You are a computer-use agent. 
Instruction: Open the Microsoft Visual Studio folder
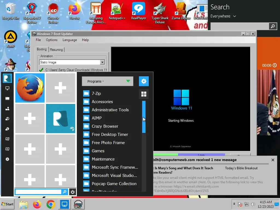pyautogui.click(x=111, y=176)
